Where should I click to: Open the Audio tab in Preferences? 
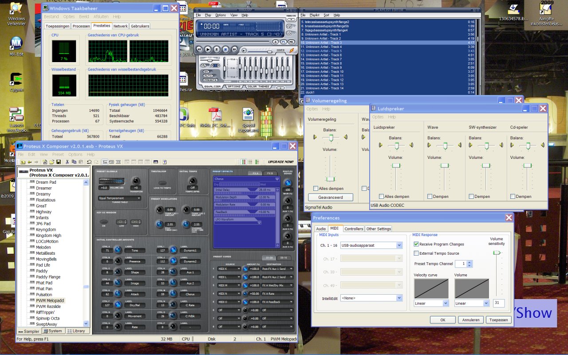point(321,229)
